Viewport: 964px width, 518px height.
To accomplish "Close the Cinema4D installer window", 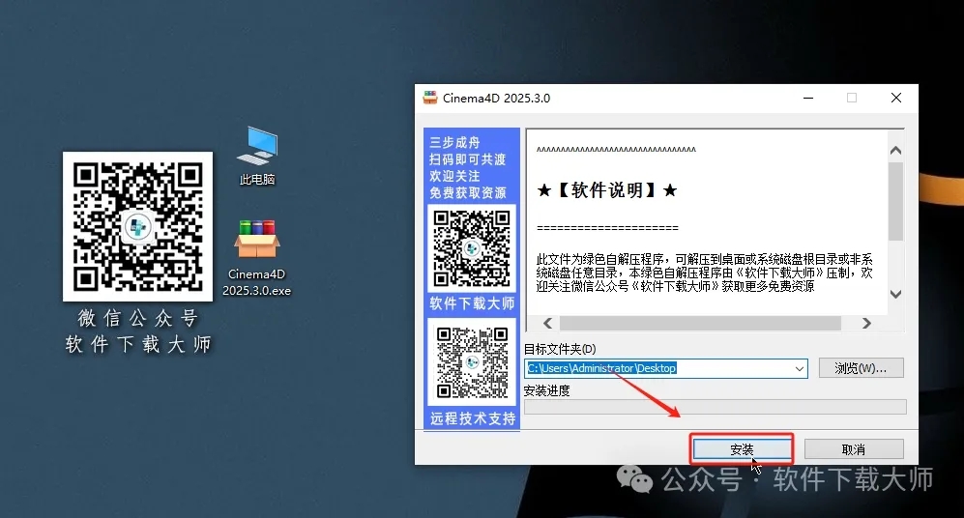I will click(896, 98).
